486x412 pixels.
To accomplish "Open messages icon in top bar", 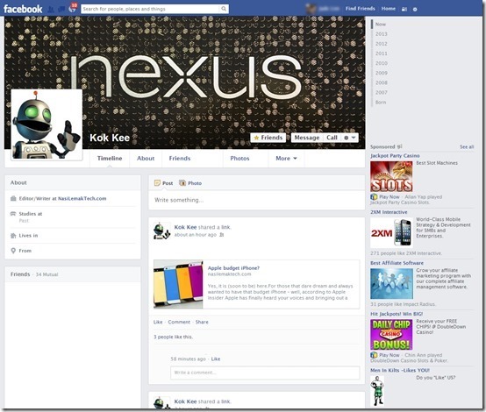I will coord(61,10).
